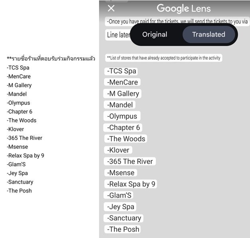
Task: Tap the "-365 The River" translated chip
Action: 130,161
